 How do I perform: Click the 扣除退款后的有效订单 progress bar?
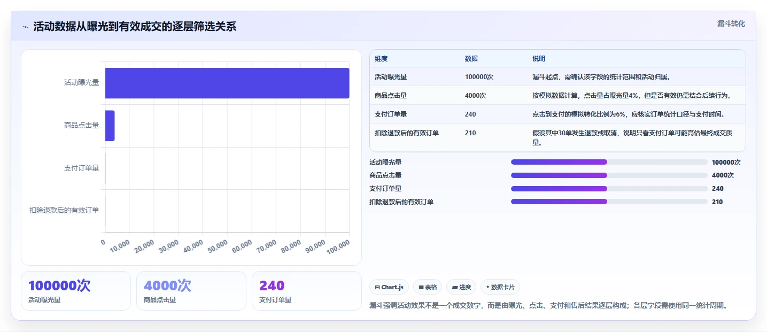(609, 202)
